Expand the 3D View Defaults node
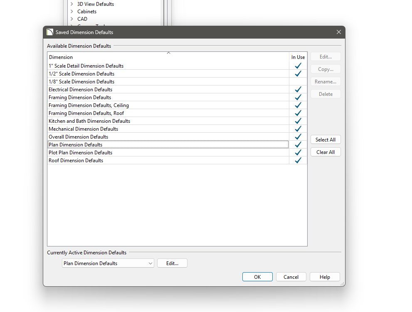The image size is (412, 312). [x=72, y=4]
